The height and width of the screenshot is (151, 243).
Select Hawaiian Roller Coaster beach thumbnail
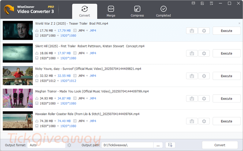pyautogui.click(x=18, y=121)
